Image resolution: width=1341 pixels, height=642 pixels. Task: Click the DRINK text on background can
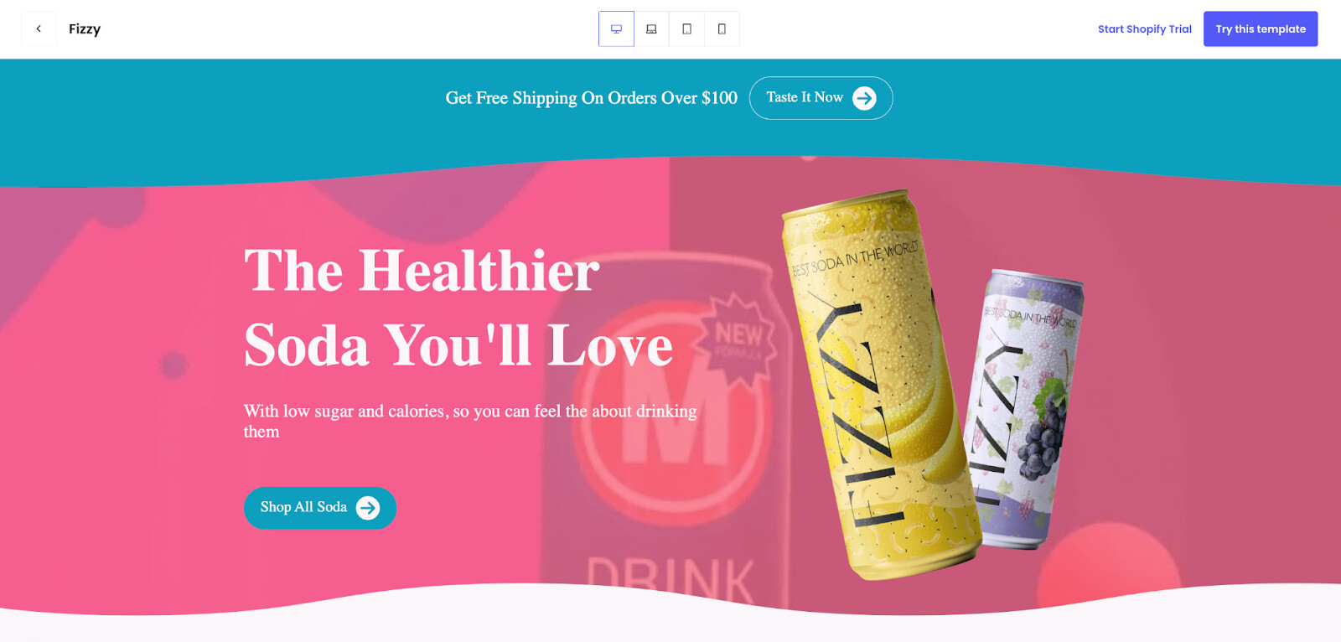[670, 578]
